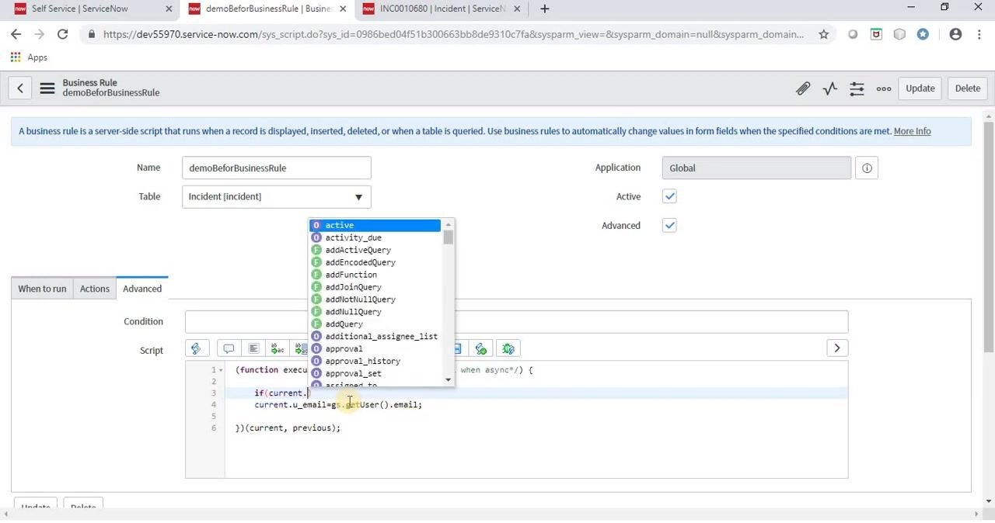Click the toggle comment speech-bubble icon
Screen dimensions: 995x523
(x=229, y=349)
